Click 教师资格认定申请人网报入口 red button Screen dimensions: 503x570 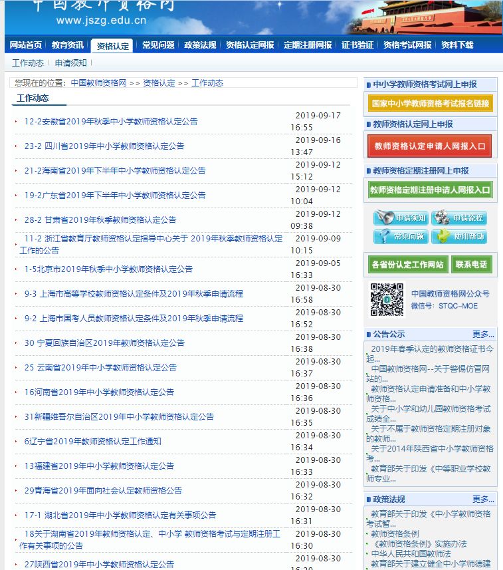pos(430,146)
